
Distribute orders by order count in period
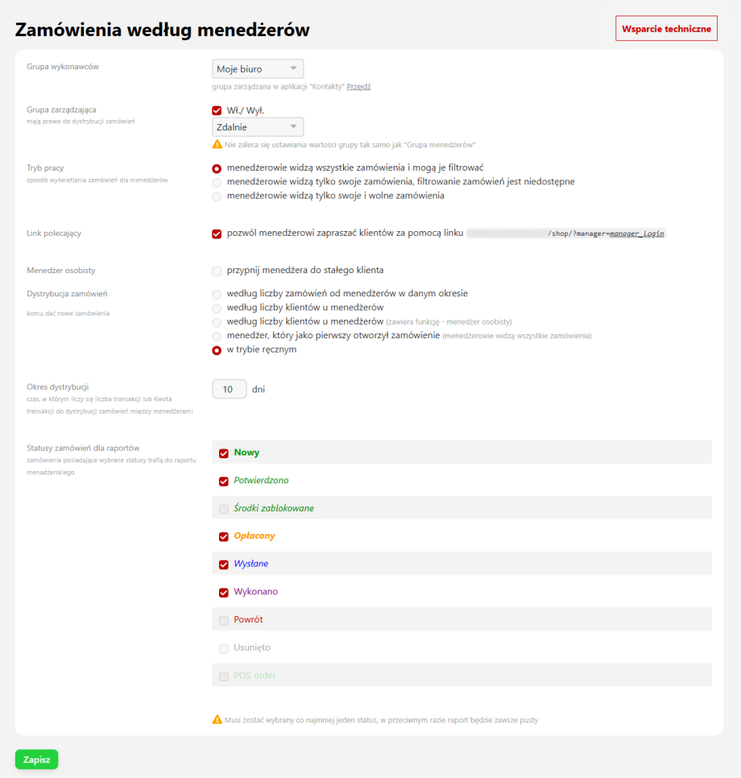coord(217,294)
